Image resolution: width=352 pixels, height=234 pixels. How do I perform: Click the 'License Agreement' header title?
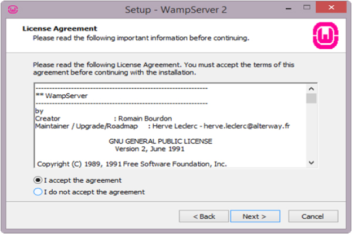point(60,29)
